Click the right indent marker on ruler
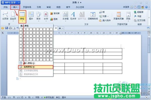 point(121,33)
